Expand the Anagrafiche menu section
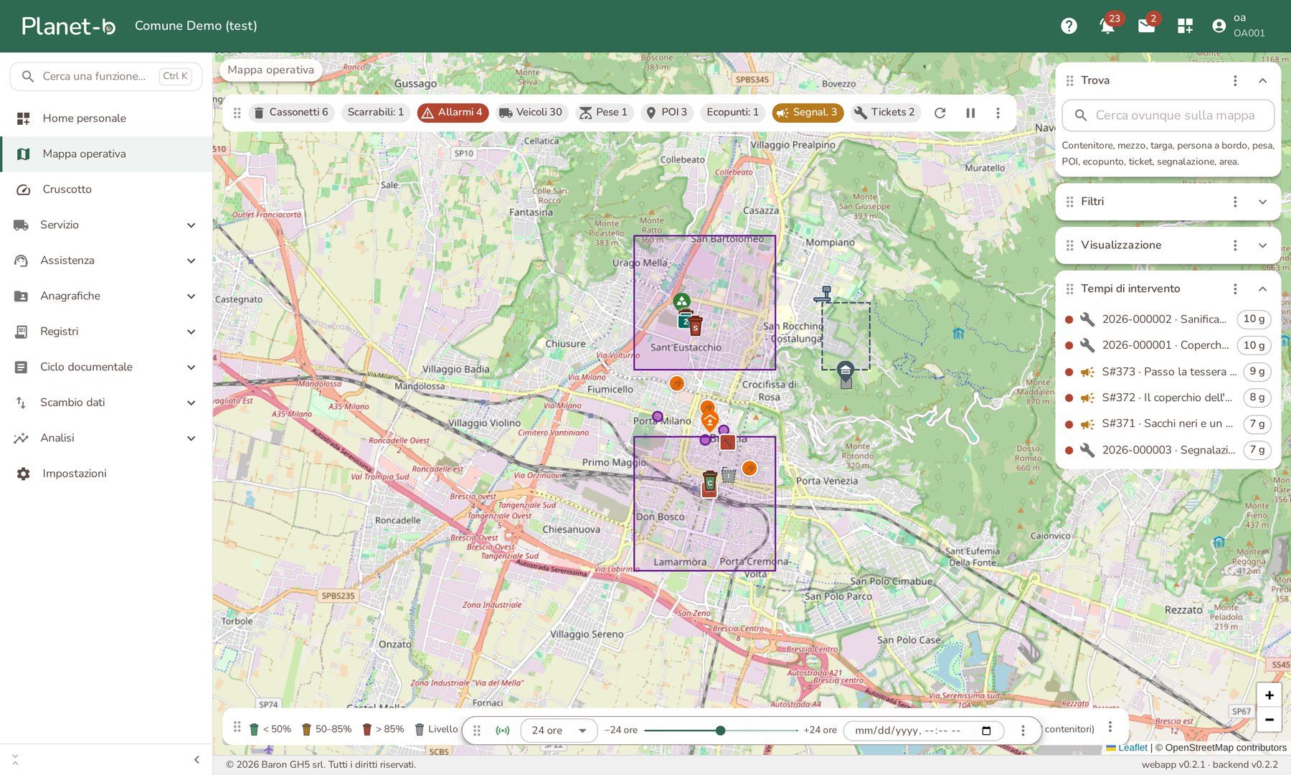 106,296
